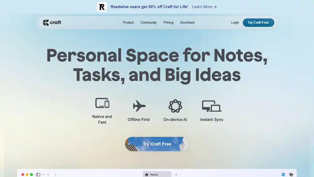The width and height of the screenshot is (314, 177).
Task: Go to Craft logo home link
Action: [52, 23]
